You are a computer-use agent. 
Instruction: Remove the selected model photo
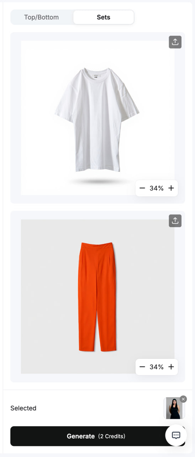point(183,399)
